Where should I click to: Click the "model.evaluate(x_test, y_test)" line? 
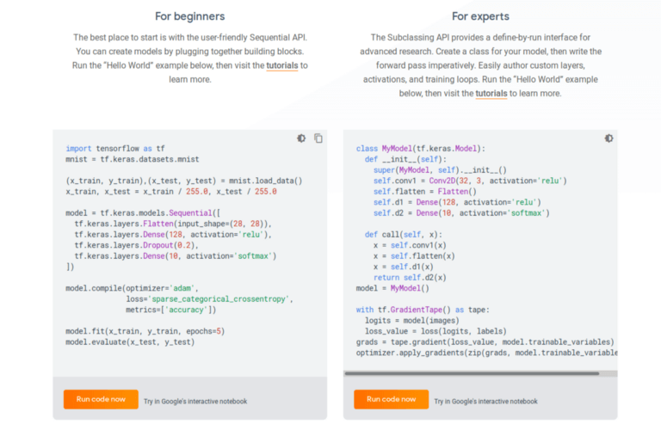click(130, 342)
